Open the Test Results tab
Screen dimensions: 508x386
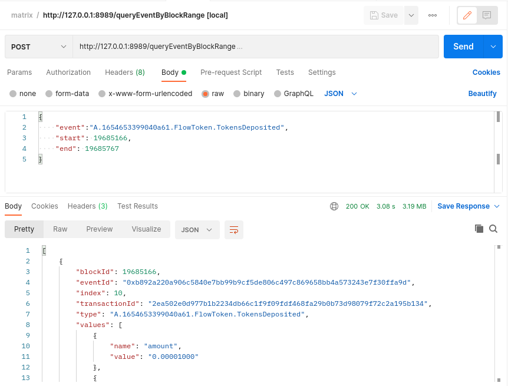coord(138,206)
